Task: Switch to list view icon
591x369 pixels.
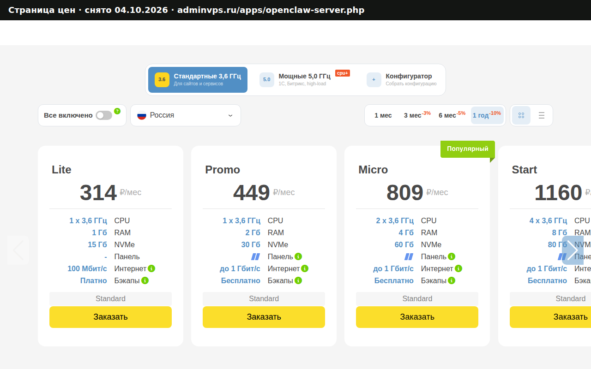Action: pos(542,115)
